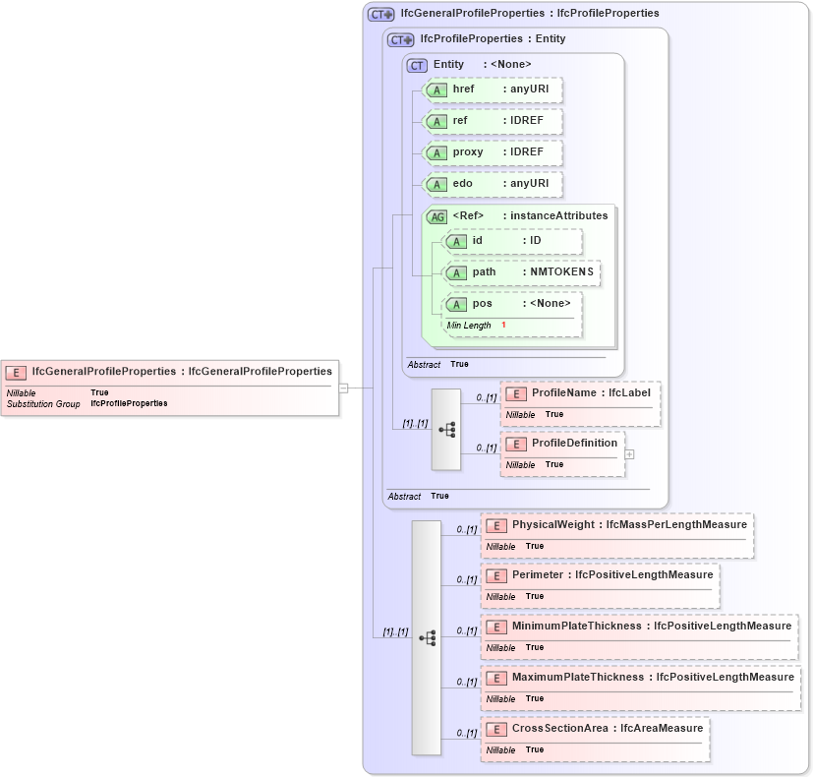Select the MaximumPlateThickness element box
This screenshot has width=813, height=777.
(639, 687)
